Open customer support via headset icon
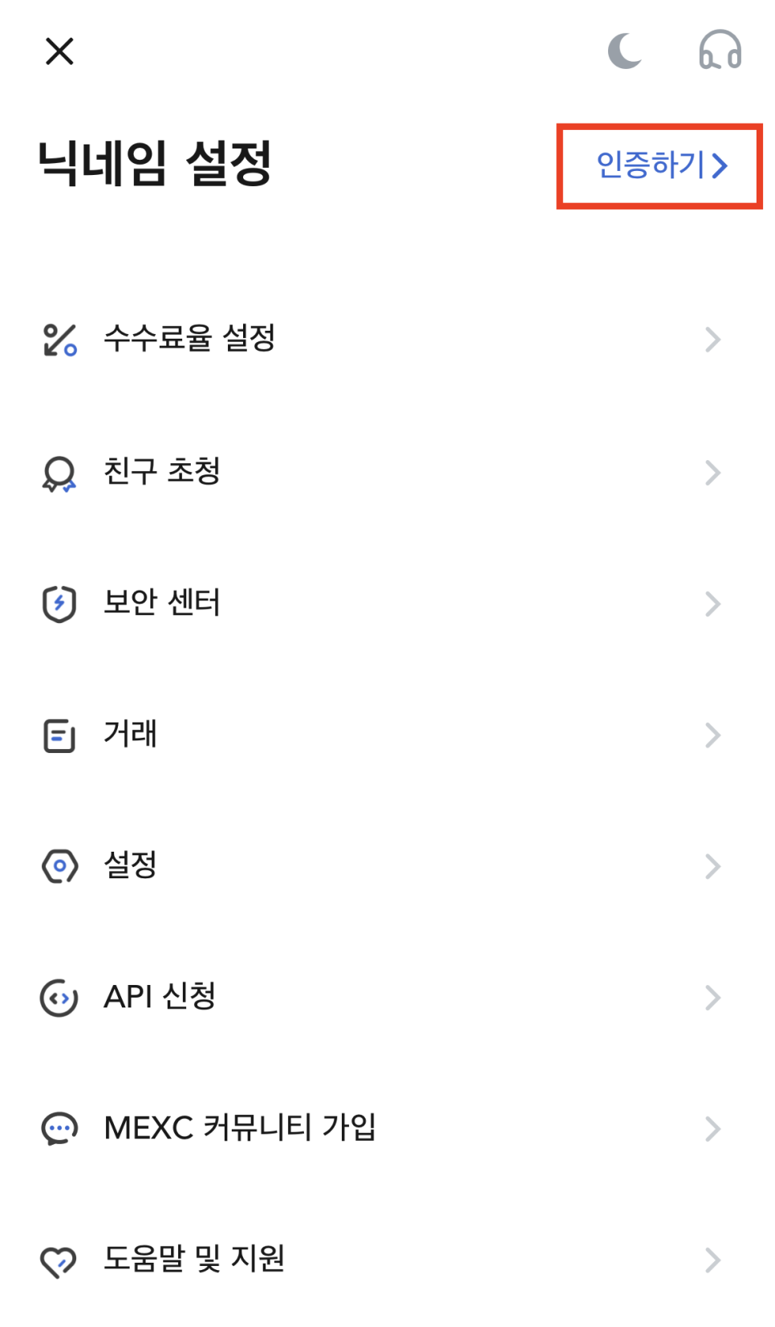The height and width of the screenshot is (1327, 775). (x=720, y=50)
